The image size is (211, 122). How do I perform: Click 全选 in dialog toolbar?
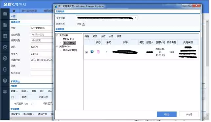point(111,36)
